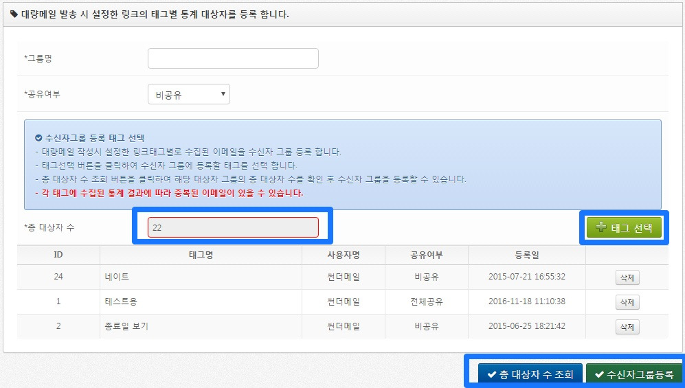Click the date 2016-11-18 11:10:38

[527, 301]
